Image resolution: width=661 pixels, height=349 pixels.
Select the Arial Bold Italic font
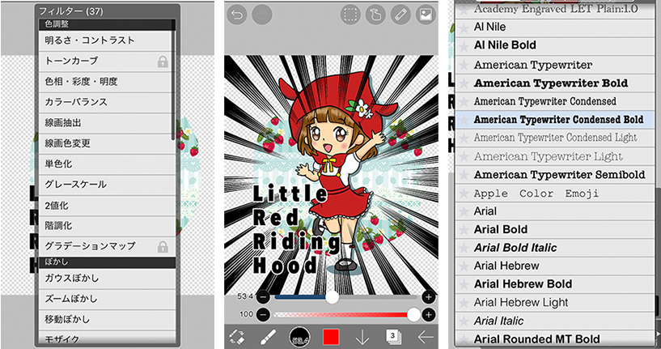point(555,248)
